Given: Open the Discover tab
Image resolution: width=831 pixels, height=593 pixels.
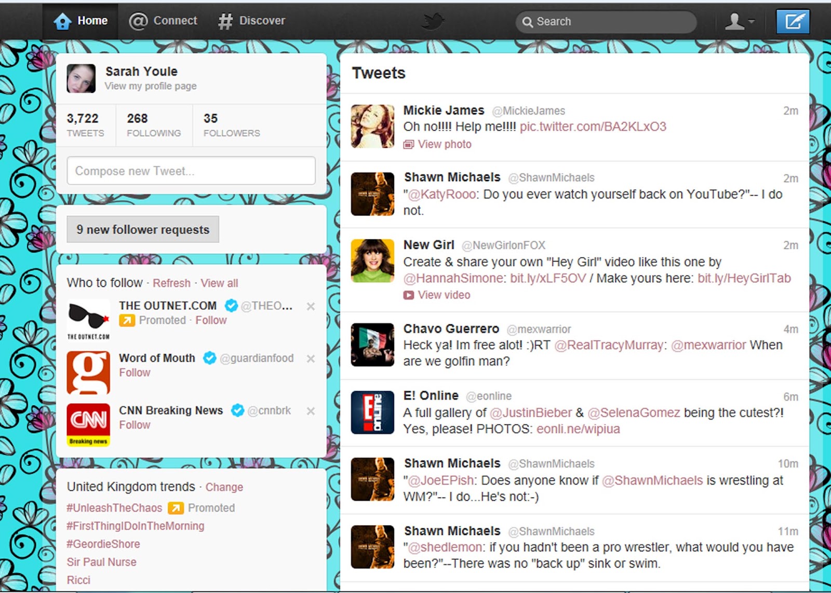Looking at the screenshot, I should (x=252, y=21).
